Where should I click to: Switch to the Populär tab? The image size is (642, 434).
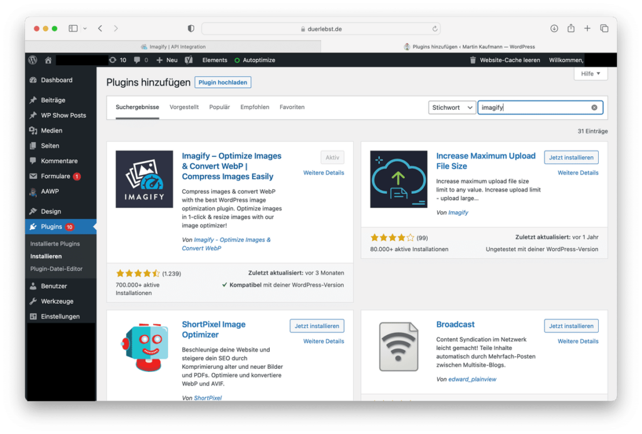tap(219, 107)
